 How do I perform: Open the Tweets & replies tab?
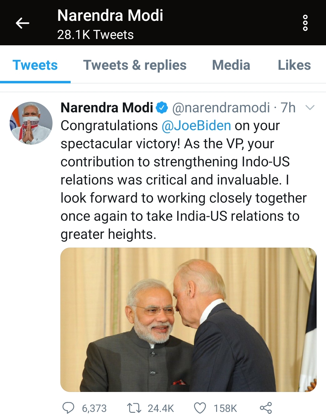click(135, 65)
